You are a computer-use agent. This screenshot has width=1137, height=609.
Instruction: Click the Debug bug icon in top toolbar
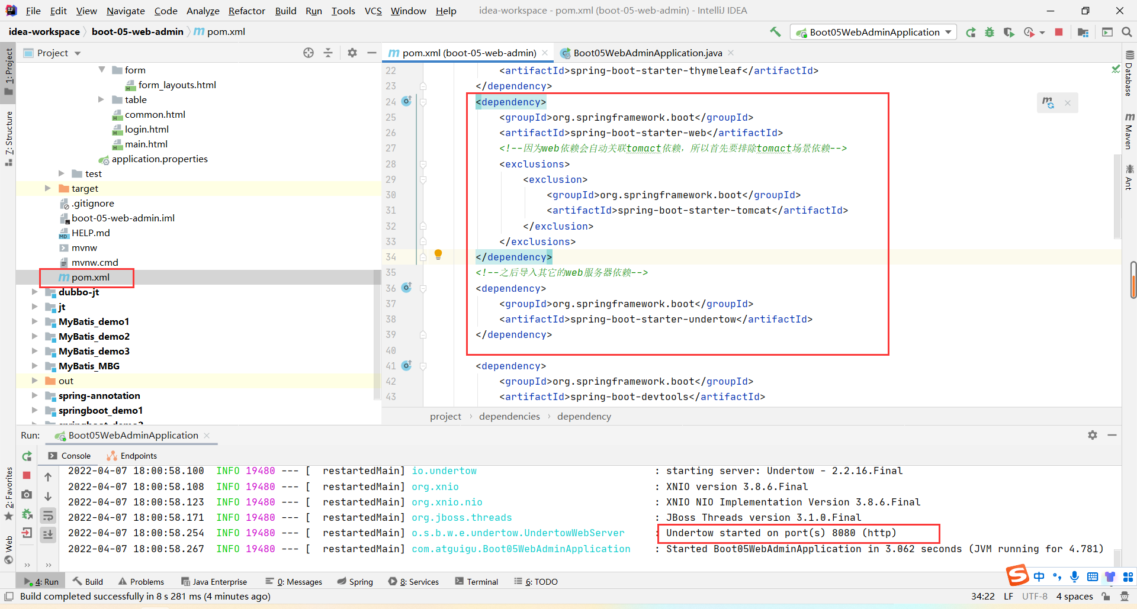pyautogui.click(x=990, y=32)
